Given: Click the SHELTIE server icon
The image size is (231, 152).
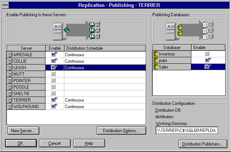Looking at the screenshot, I should (x=10, y=94).
